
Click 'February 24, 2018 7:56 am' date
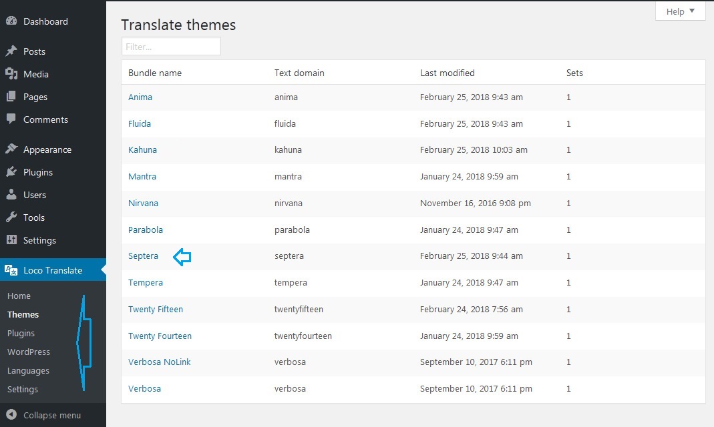(472, 309)
